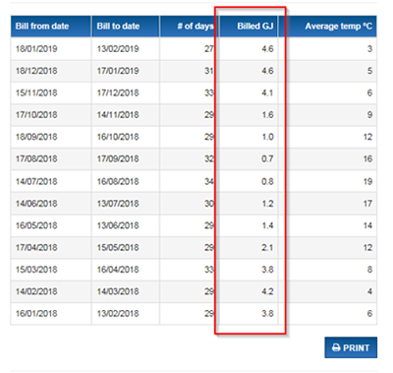393x373 pixels.
Task: Click average temp 14 in 16/05/2018 row
Action: [367, 225]
